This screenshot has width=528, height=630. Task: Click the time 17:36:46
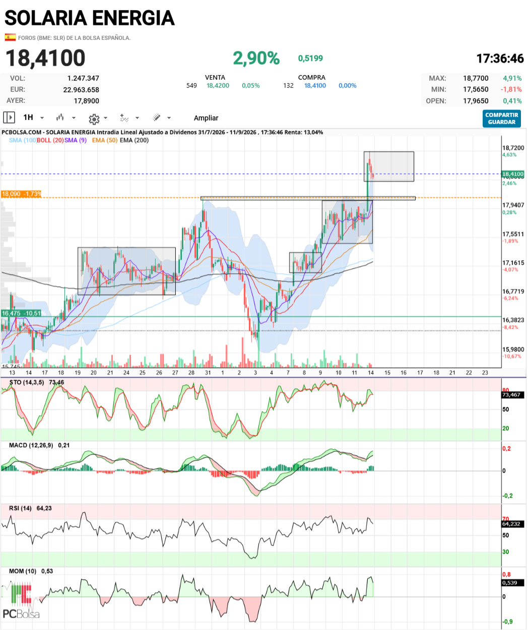500,58
